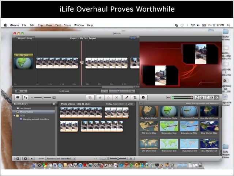This screenshot has height=176, width=234.
Task: Close the Maps, Backgrounds and Animatics browser
Action: [x=141, y=103]
